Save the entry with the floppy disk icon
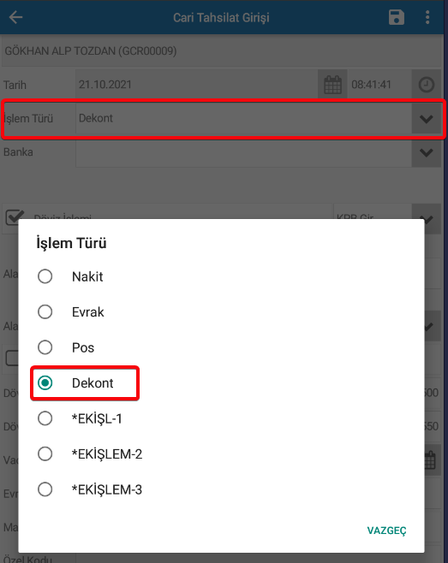This screenshot has width=448, height=563. pyautogui.click(x=397, y=17)
